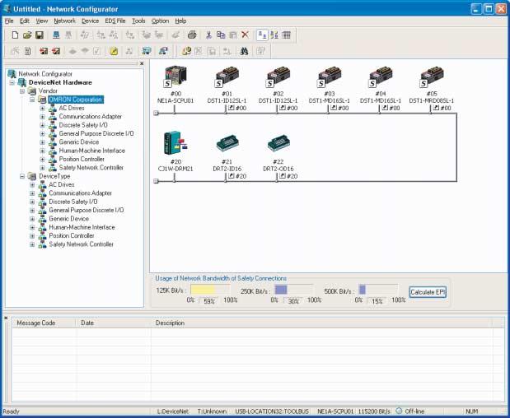Click the yellow help/question toolbar icon
The height and width of the screenshot is (418, 510).
click(186, 51)
